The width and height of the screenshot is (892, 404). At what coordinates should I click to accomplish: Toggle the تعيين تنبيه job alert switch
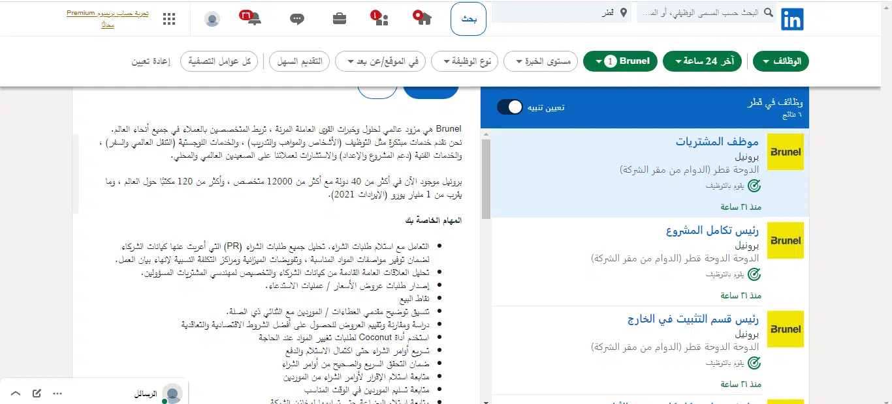(x=510, y=107)
